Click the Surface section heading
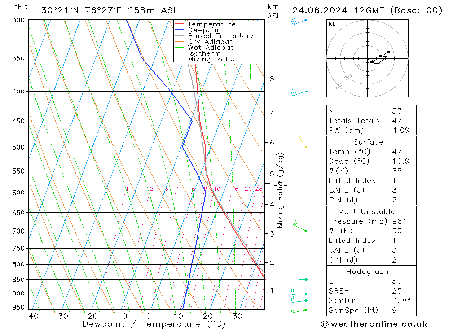Screen dimensions: 449x329 pyautogui.click(x=368, y=142)
